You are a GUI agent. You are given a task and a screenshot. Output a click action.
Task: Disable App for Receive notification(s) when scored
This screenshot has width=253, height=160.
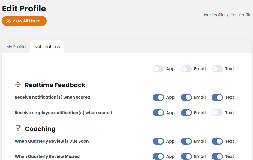point(158,97)
